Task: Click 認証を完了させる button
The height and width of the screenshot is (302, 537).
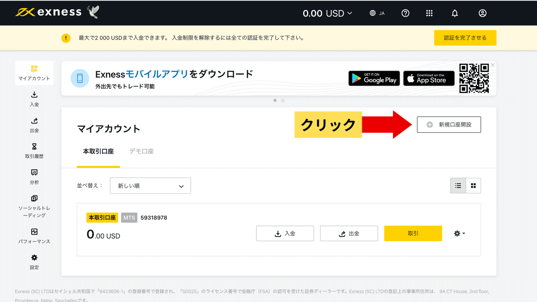Action: click(465, 38)
